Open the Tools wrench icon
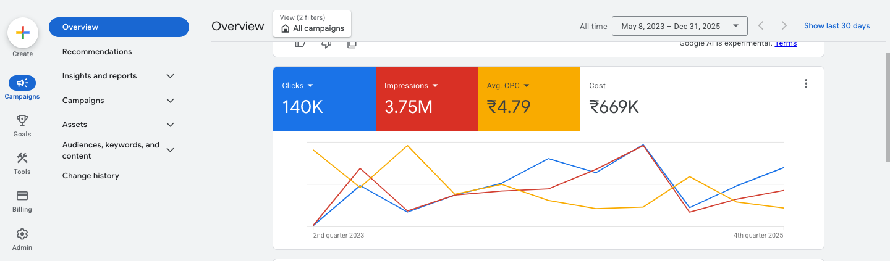 tap(22, 158)
